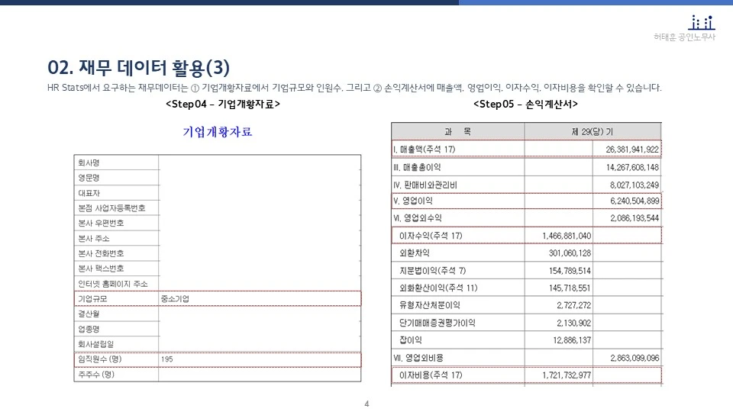
Task: Click the non-operating expense value 2,863,099,096
Action: click(634, 358)
